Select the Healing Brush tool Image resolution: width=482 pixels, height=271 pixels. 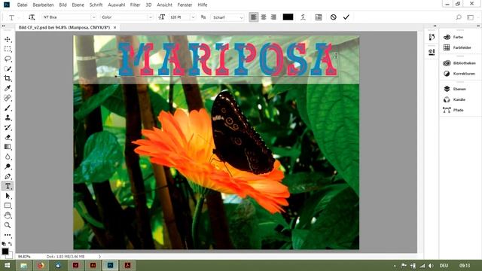[x=8, y=98]
